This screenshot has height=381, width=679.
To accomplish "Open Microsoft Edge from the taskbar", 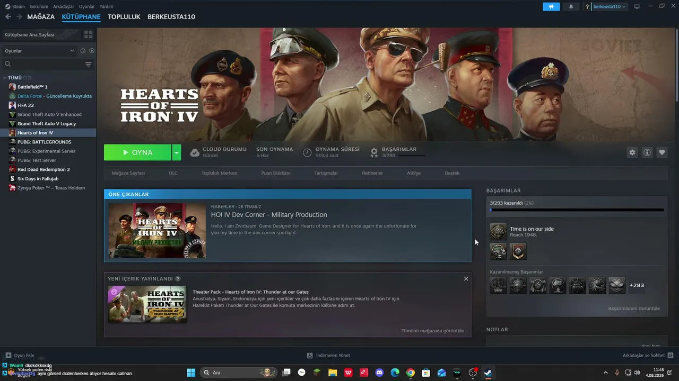I will pos(395,373).
